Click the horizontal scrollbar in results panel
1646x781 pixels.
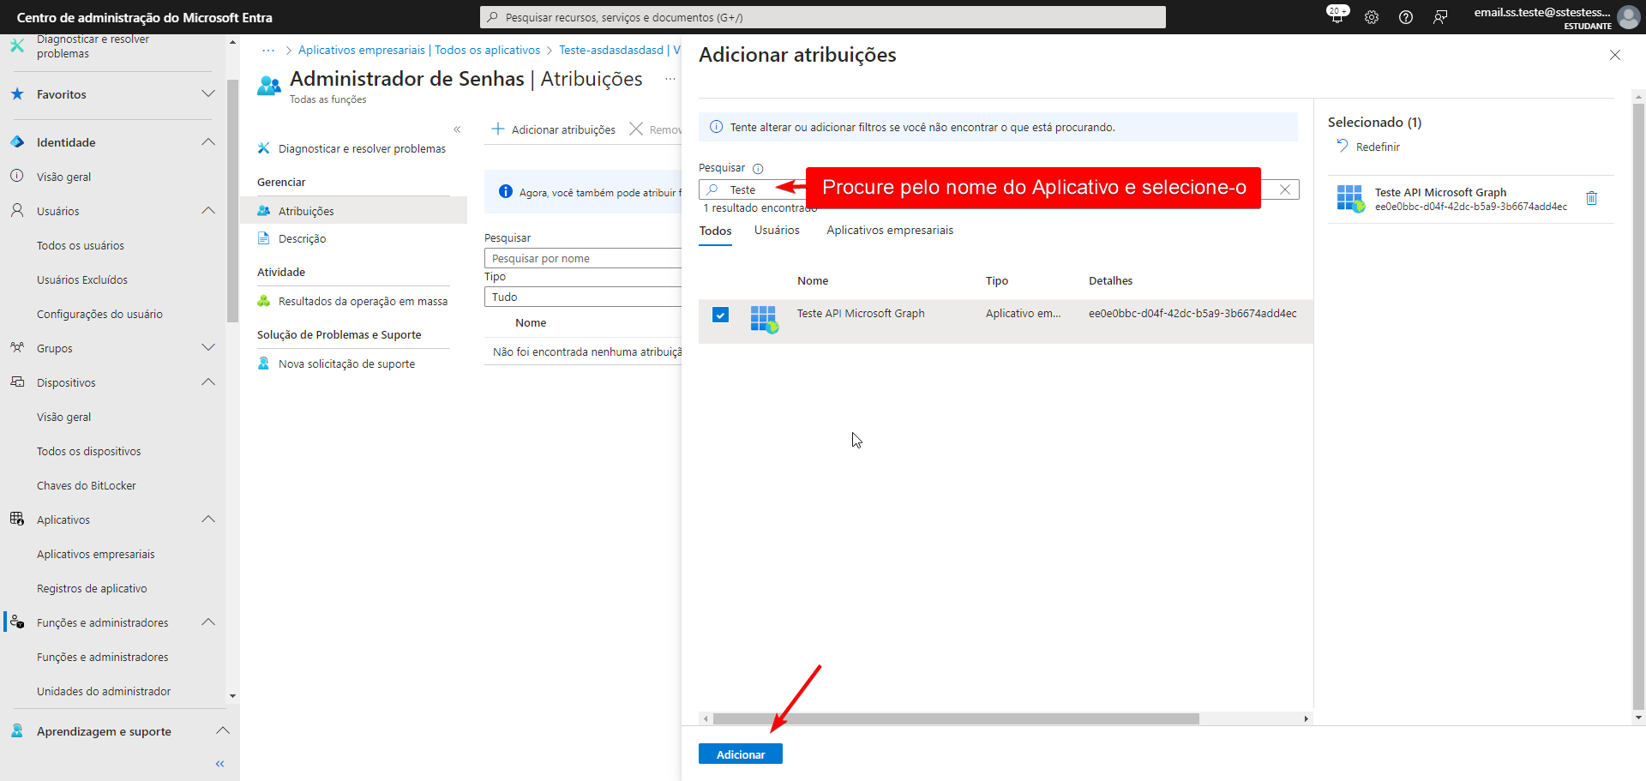[x=956, y=718]
